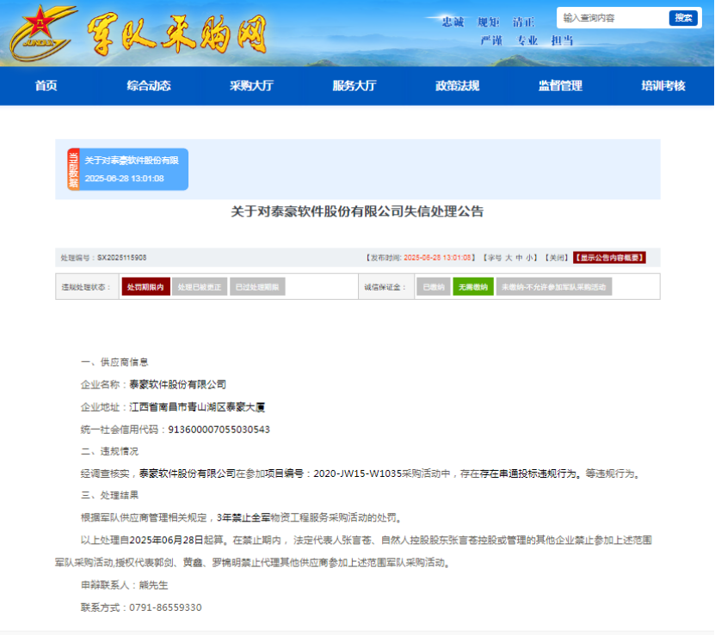This screenshot has width=715, height=635.
Task: Open the 培训考核 menu
Action: point(663,86)
